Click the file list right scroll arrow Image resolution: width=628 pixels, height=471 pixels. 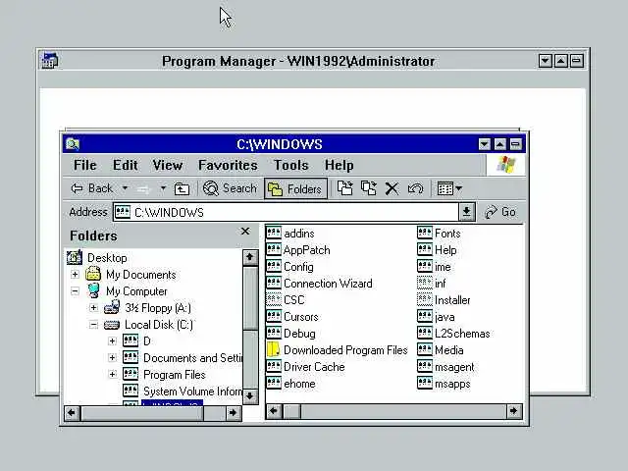[514, 411]
